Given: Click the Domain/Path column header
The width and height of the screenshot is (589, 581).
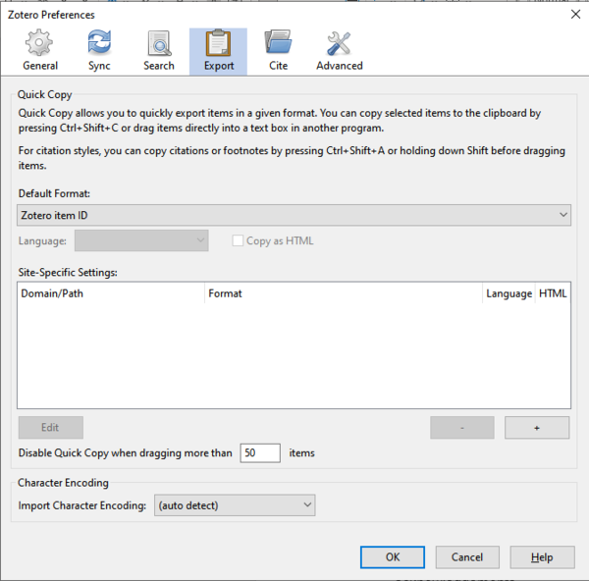Looking at the screenshot, I should pos(111,293).
